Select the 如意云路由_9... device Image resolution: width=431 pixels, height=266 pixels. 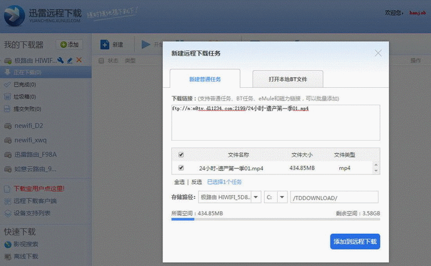35,169
